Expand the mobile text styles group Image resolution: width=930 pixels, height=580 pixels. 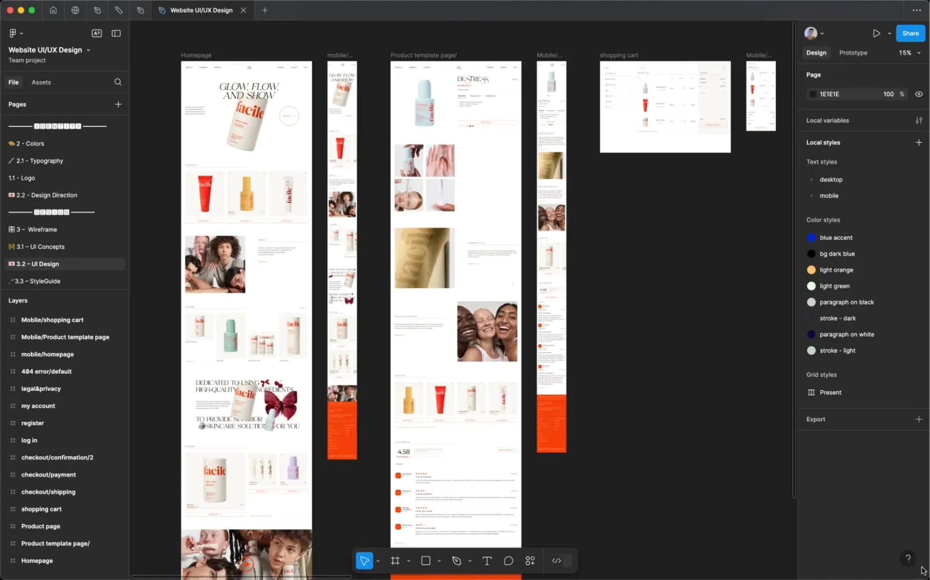811,196
